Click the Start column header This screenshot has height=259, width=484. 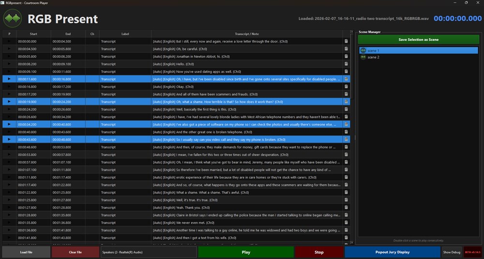point(34,34)
